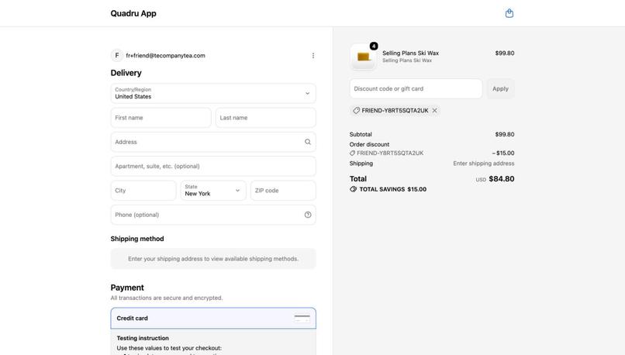Screen dimensions: 625x355
Task: Click the –$15.00 order discount amount
Action: (503, 153)
